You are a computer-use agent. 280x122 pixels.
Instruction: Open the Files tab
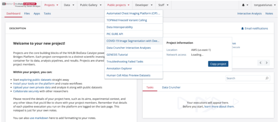27,14
